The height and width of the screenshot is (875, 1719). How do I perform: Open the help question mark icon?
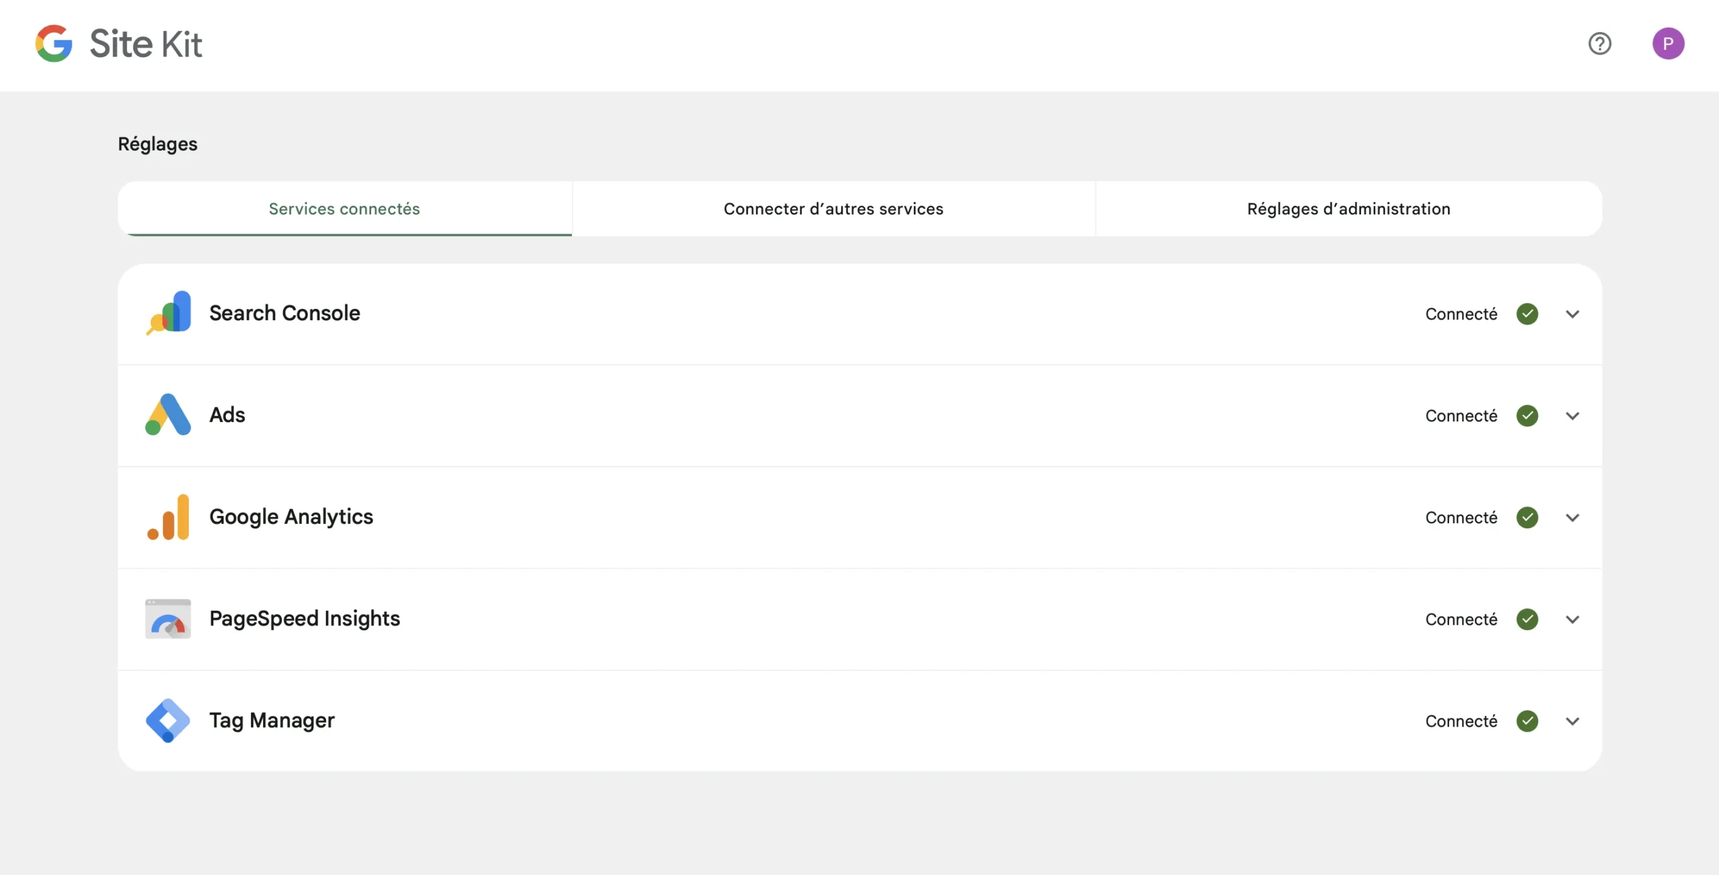click(x=1599, y=43)
